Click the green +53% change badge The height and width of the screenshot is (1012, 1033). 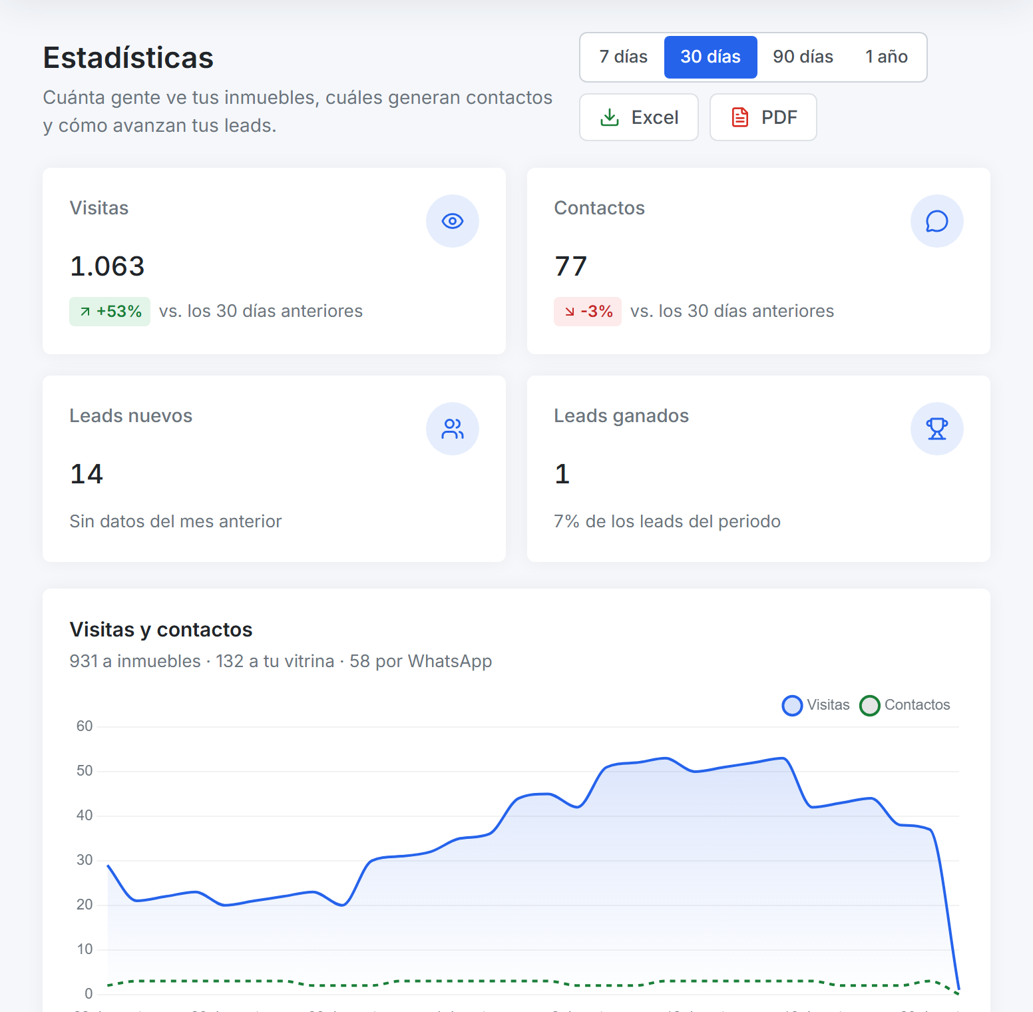pos(110,312)
